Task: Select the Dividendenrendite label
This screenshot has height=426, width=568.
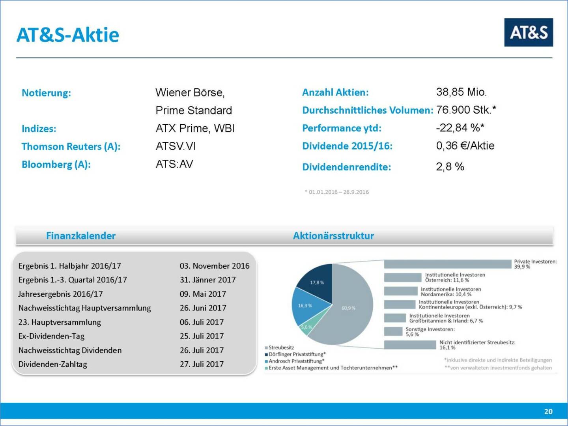Action: (346, 167)
